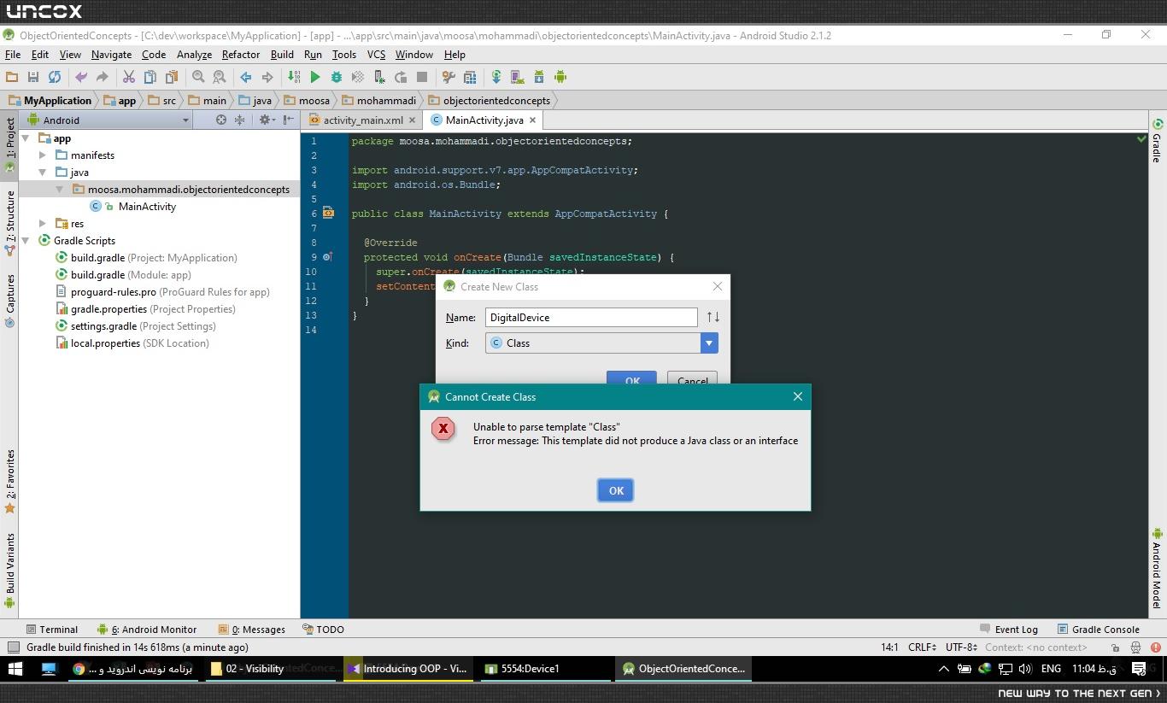Open the VCS menu

377,54
